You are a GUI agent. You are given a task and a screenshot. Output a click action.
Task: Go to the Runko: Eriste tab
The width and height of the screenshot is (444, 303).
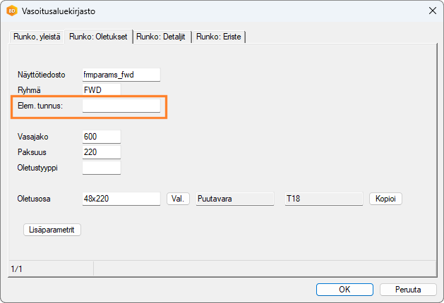coord(220,37)
